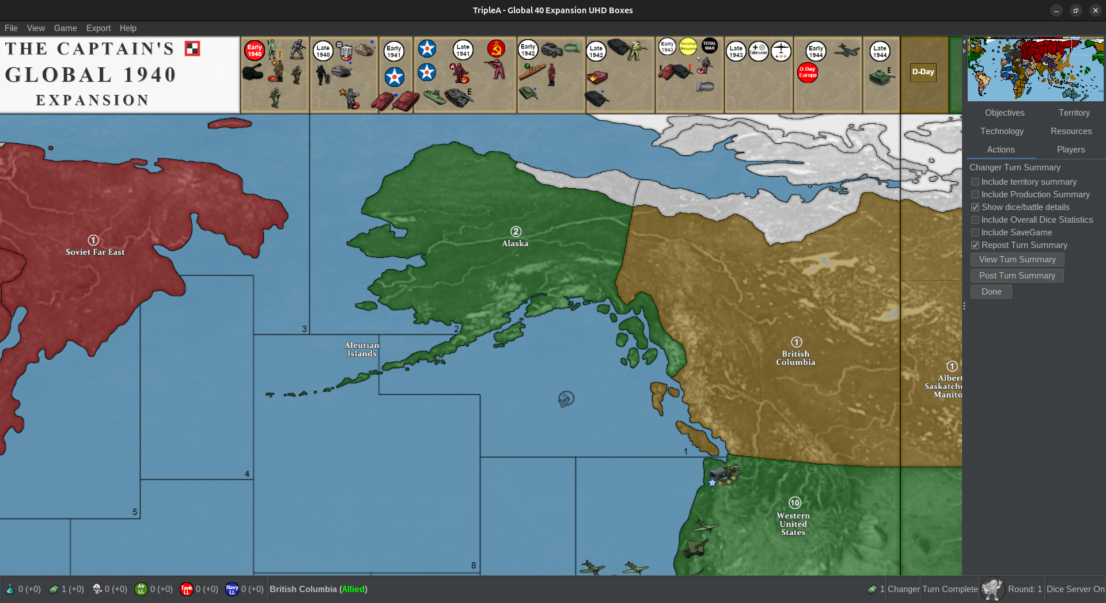The width and height of the screenshot is (1106, 603).
Task: Click the Late 1944 timeline marker
Action: (880, 51)
